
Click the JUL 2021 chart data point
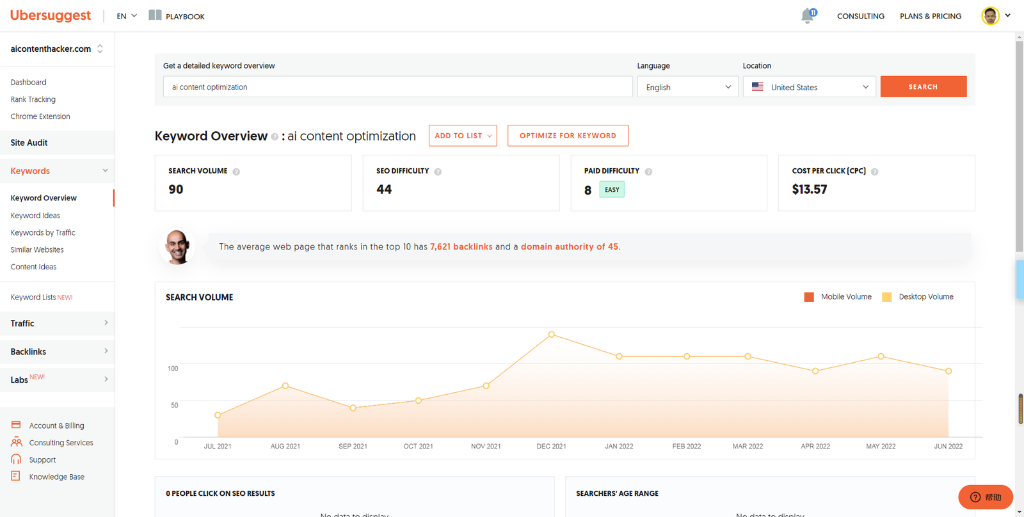pos(218,415)
